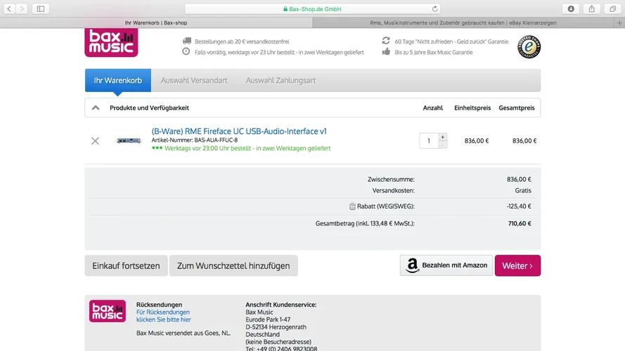Click the Anschrift Kundenservice heading
The width and height of the screenshot is (625, 351).
click(x=281, y=305)
